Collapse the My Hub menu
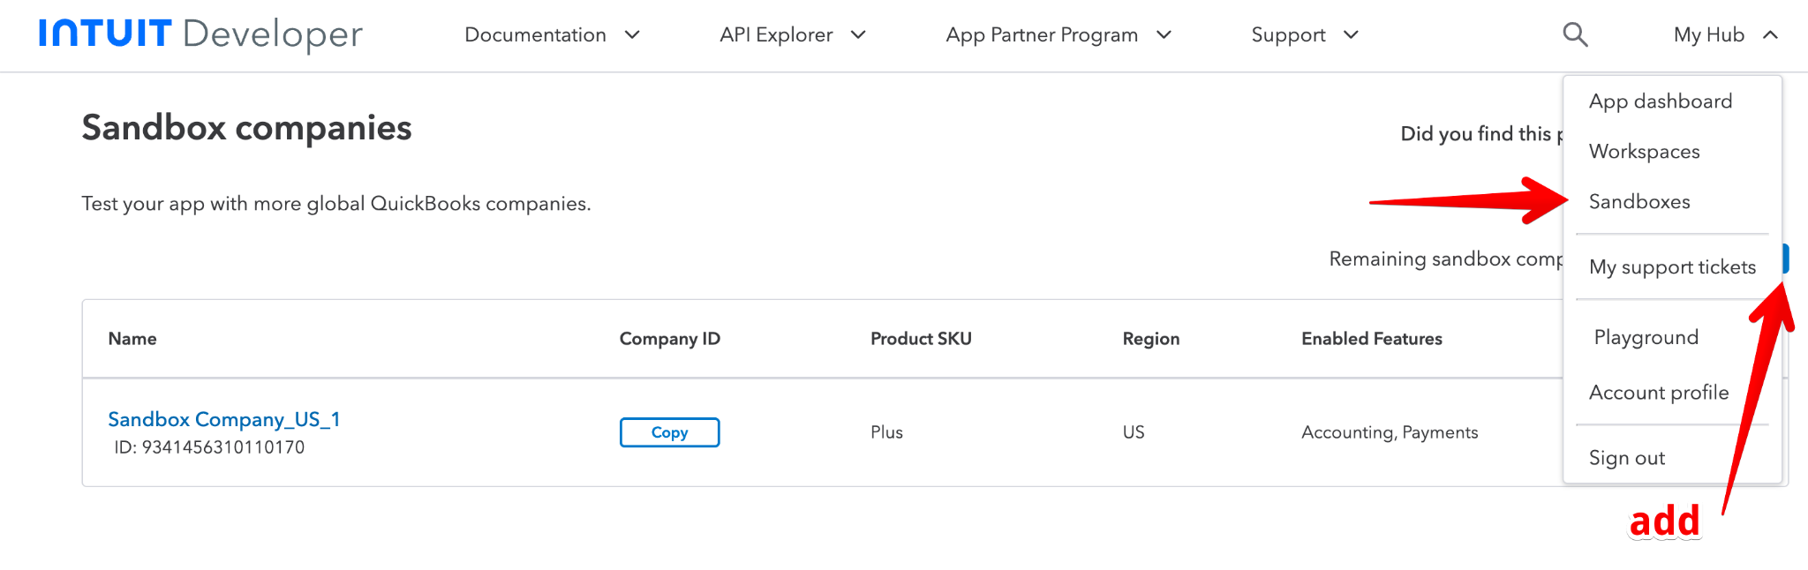The image size is (1808, 570). [1724, 34]
